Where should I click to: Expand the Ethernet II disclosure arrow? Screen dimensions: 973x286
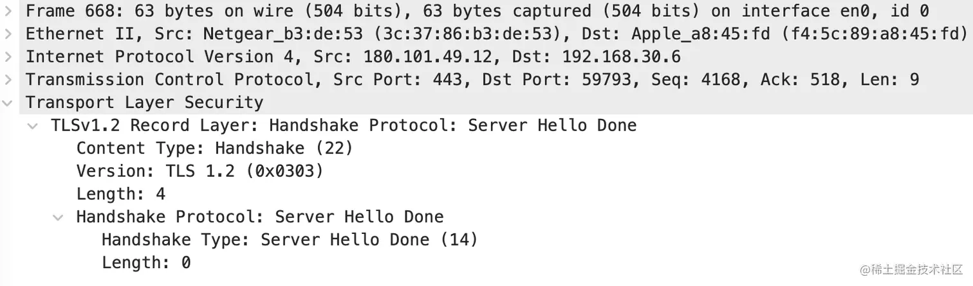[x=8, y=33]
